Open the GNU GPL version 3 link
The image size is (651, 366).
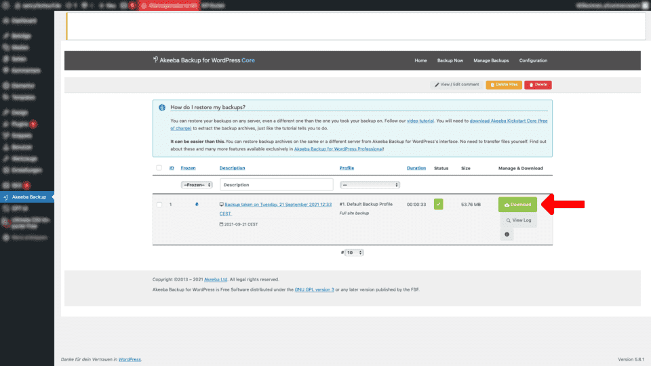pos(314,289)
